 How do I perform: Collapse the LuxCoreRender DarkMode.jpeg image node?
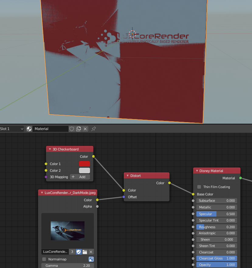tap(42, 193)
